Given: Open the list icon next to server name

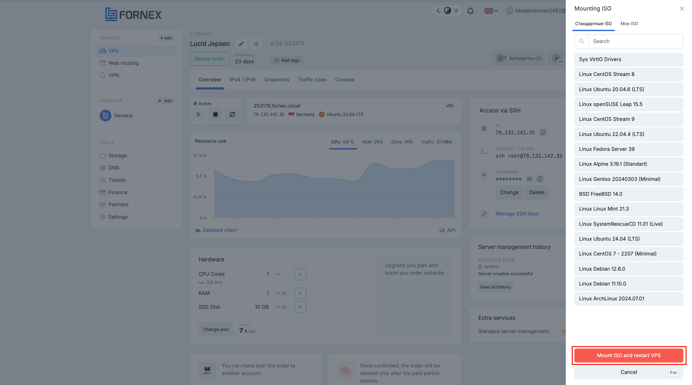Looking at the screenshot, I should pos(256,44).
